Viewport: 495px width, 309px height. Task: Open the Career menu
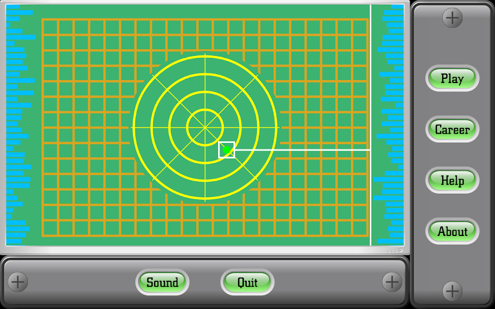pyautogui.click(x=452, y=129)
